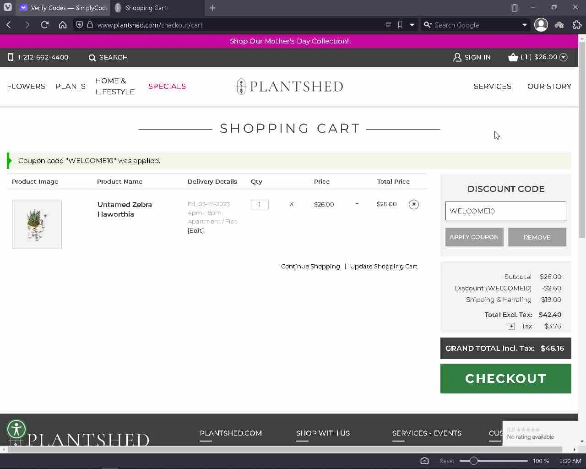
Task: Click the PLANTSHED logo
Action: point(289,86)
